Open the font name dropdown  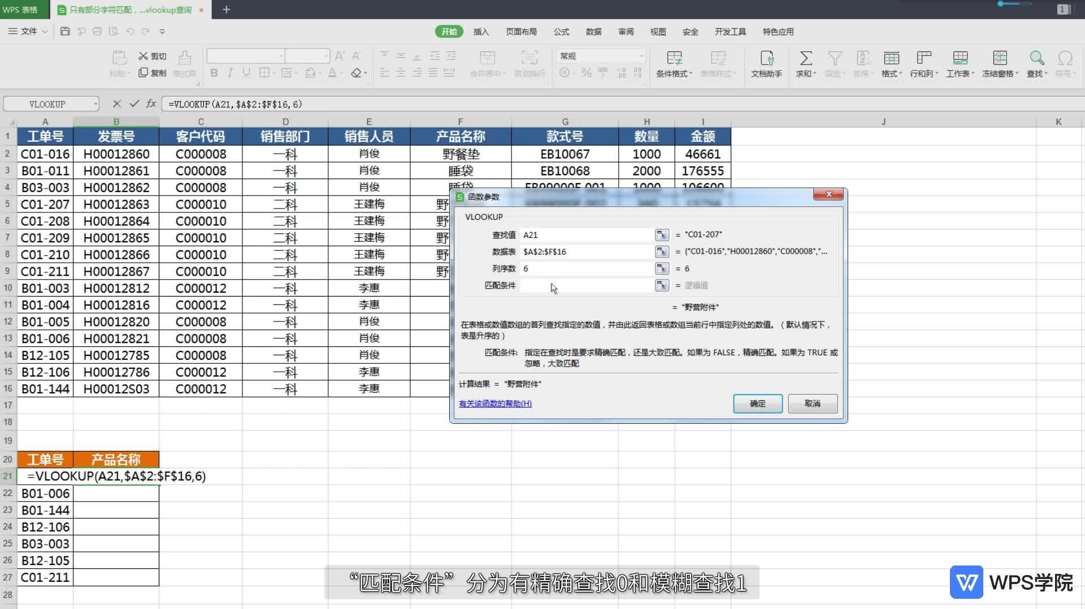(281, 56)
